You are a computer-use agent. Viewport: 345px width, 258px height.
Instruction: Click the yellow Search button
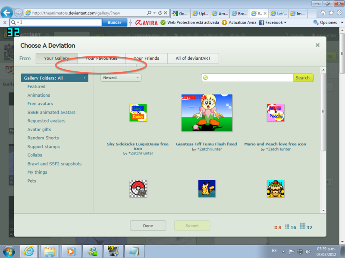tap(303, 78)
